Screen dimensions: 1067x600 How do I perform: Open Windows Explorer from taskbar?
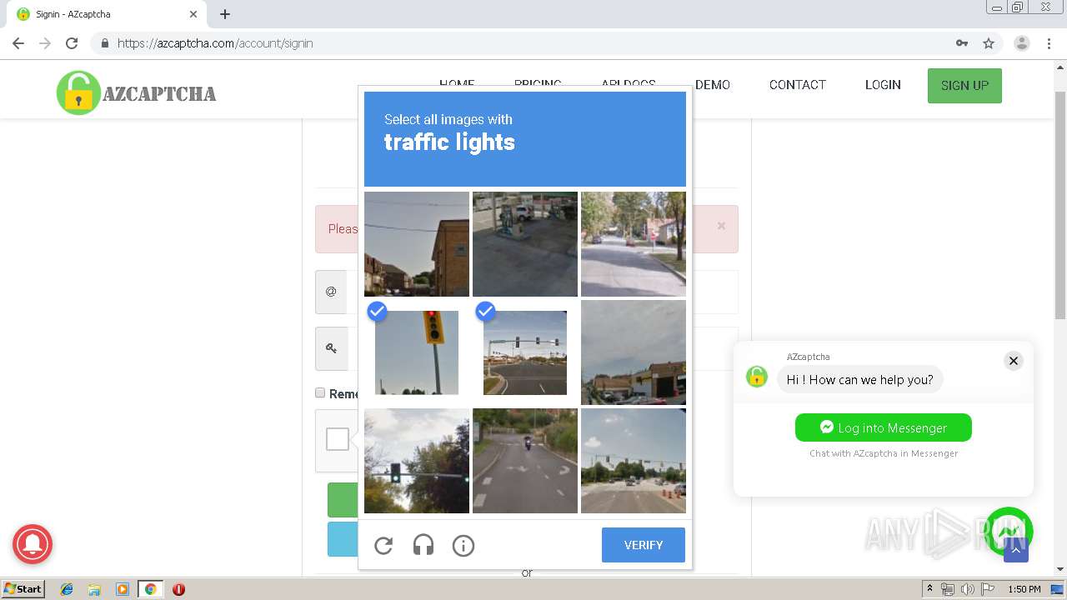click(x=94, y=589)
